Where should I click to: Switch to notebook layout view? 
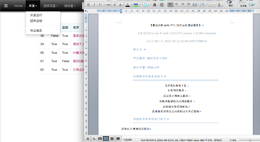[x=112, y=139]
